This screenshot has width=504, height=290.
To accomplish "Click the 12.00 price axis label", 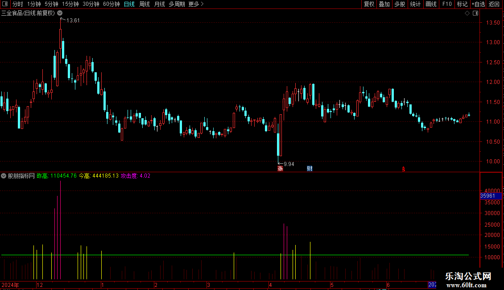I will click(x=493, y=82).
